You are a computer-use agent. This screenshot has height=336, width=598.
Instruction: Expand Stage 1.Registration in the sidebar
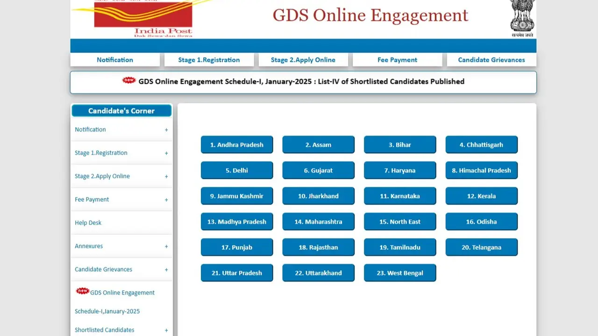(166, 153)
